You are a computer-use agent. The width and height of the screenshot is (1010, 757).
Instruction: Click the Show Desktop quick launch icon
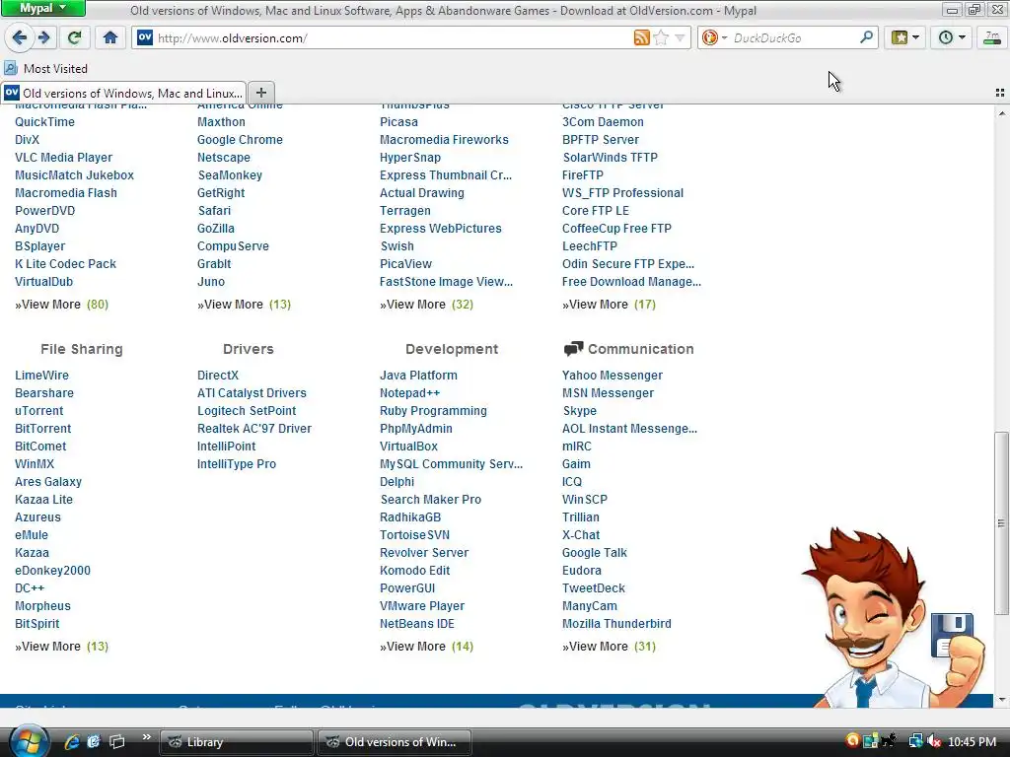click(x=116, y=741)
